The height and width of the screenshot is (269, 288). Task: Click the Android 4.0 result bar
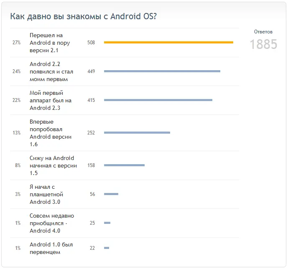[107, 223]
